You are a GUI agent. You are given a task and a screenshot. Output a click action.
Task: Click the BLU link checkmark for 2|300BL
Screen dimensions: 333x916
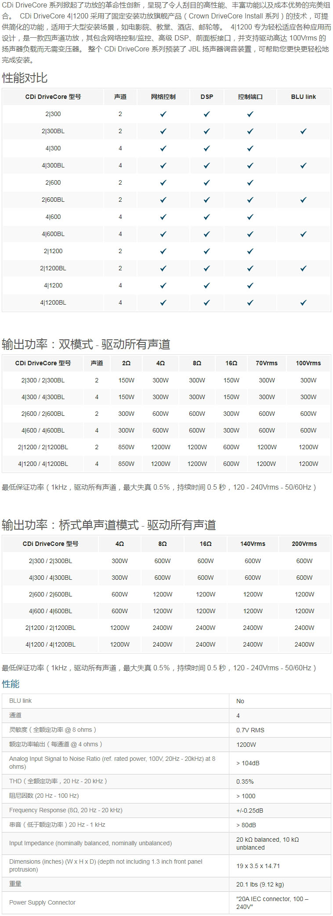point(303,131)
